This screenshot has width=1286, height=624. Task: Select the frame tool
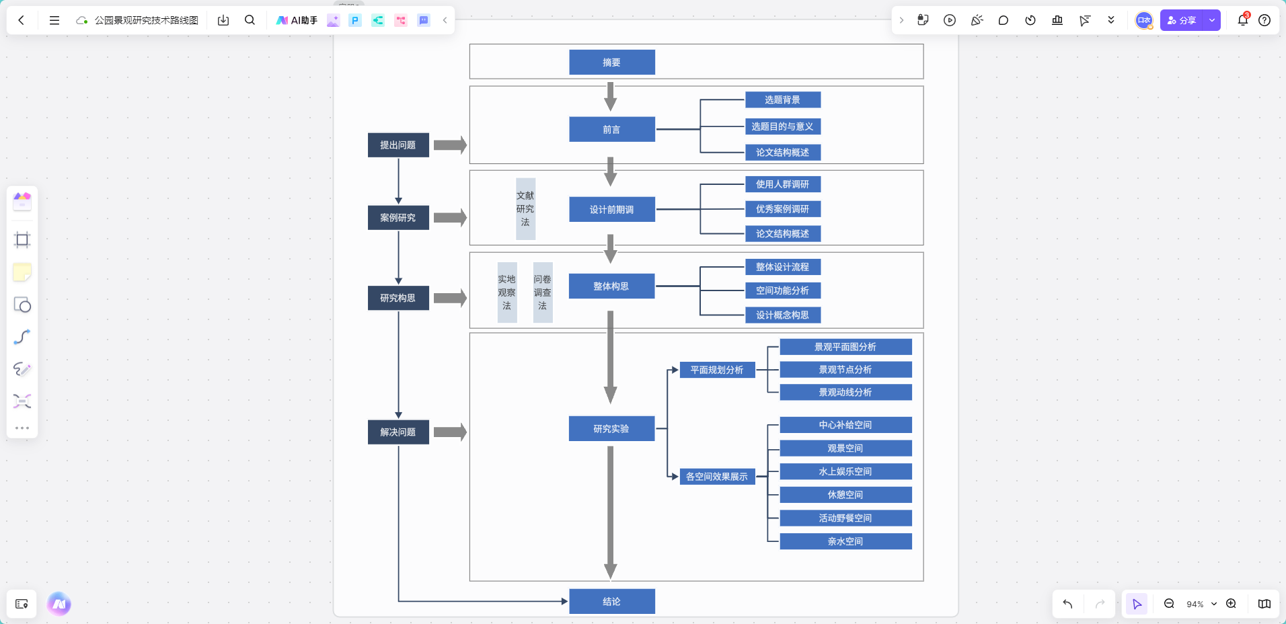click(22, 239)
